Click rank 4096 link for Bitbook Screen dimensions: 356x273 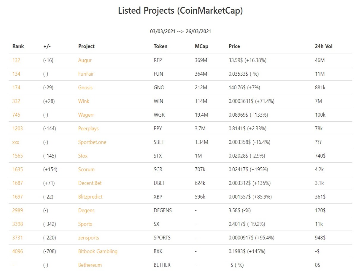(x=18, y=251)
